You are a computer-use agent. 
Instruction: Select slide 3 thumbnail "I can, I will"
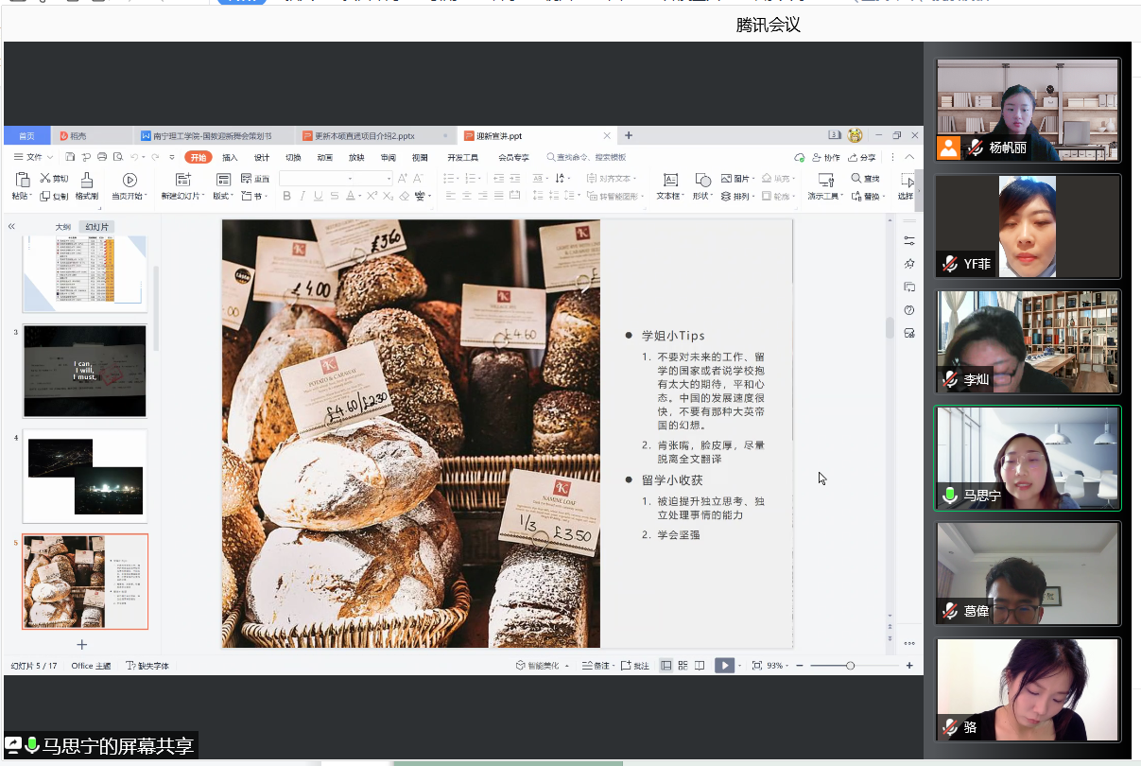pos(85,371)
